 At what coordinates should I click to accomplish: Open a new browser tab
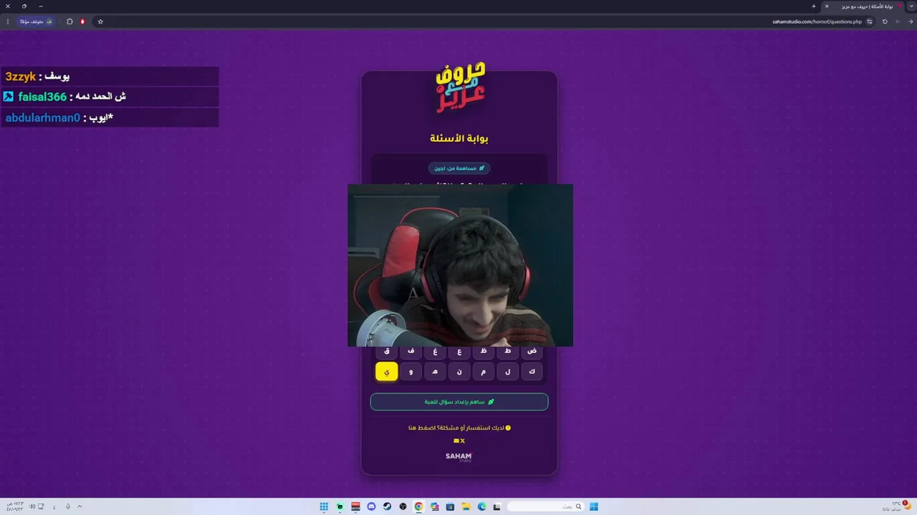click(x=814, y=6)
